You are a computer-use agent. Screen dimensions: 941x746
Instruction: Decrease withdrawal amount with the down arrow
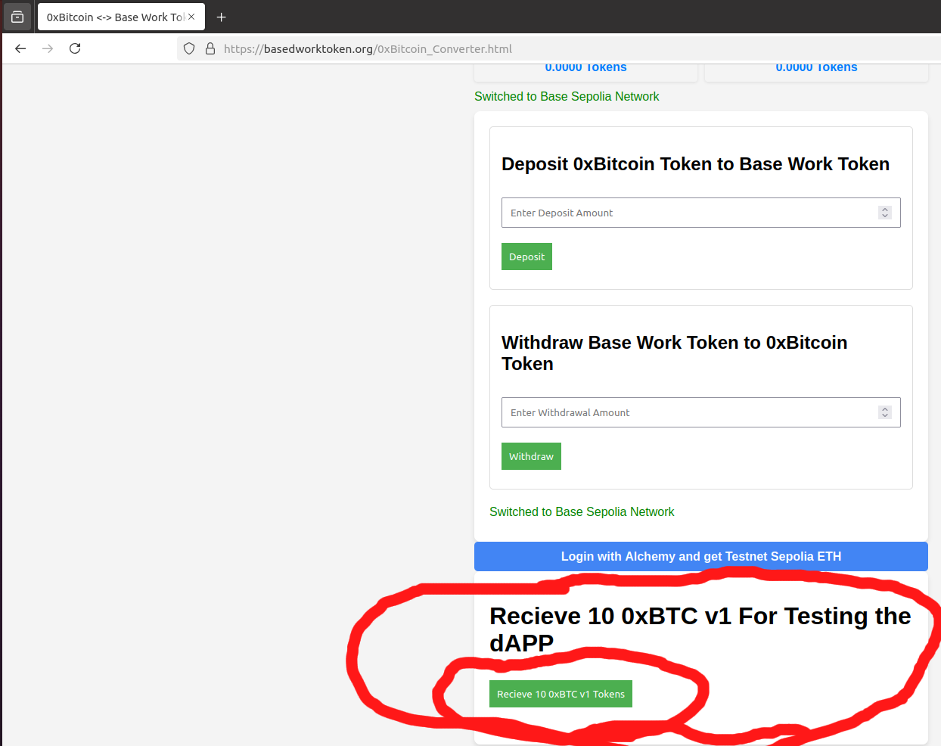click(885, 416)
